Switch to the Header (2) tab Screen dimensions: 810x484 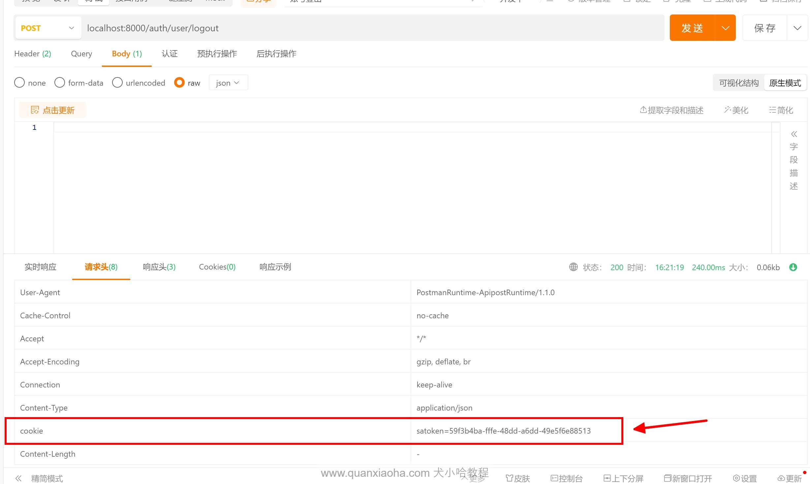33,54
